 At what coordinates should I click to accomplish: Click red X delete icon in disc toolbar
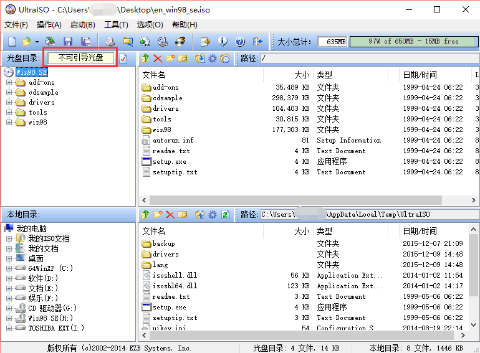pos(158,58)
